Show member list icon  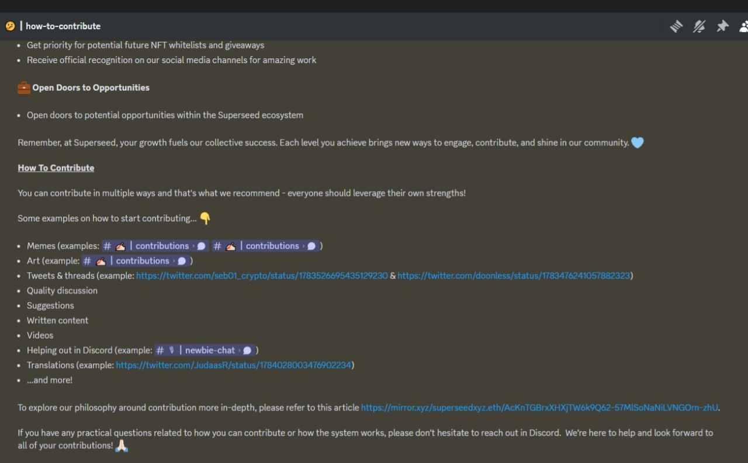tap(743, 26)
